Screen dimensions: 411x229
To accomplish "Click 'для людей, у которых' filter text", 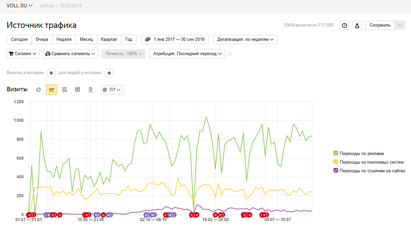I will (x=80, y=73).
